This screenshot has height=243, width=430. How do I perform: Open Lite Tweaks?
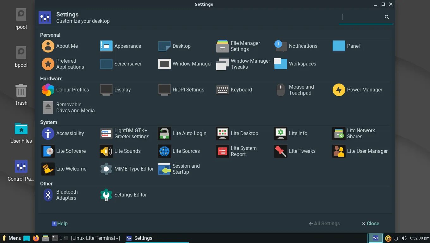coord(295,151)
